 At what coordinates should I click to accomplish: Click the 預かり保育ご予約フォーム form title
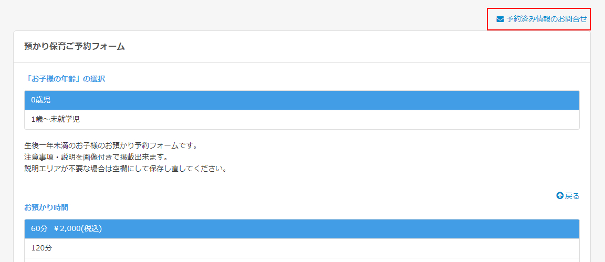[75, 46]
